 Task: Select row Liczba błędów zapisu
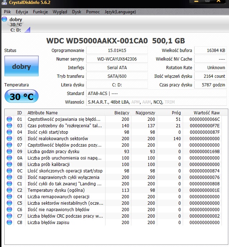click(113, 222)
